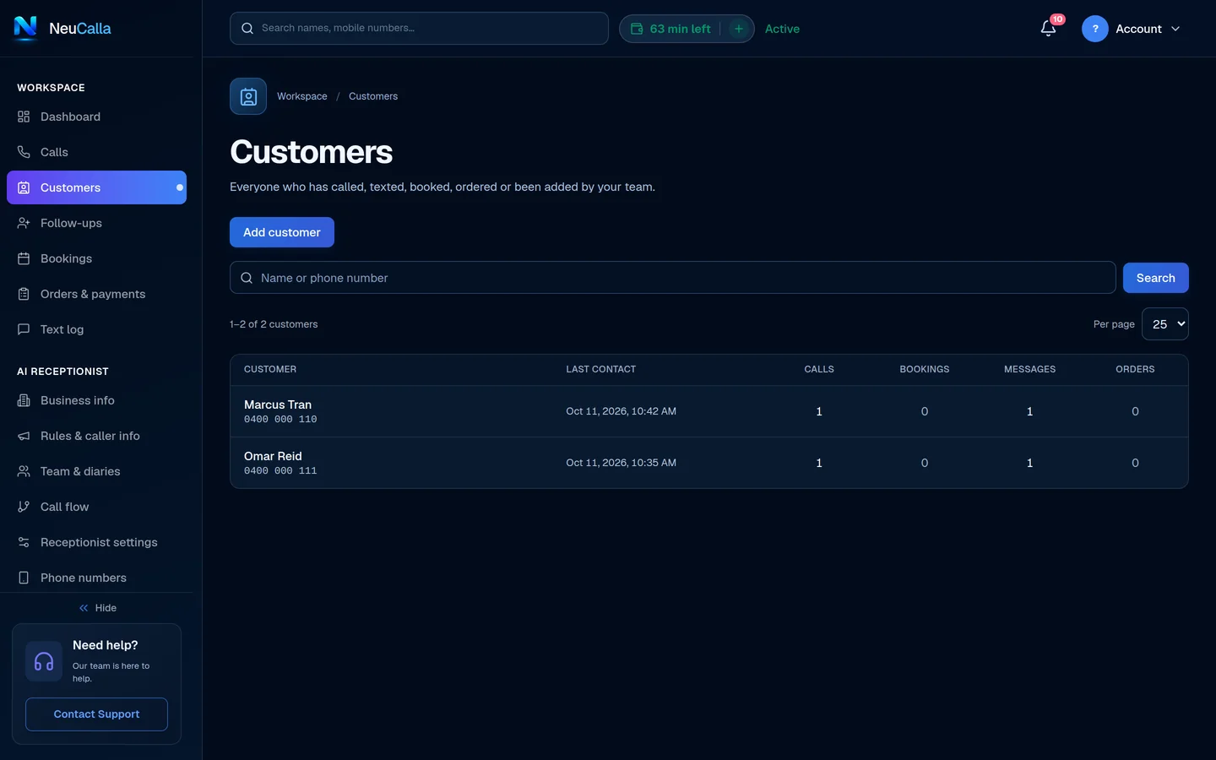Click the Business info building icon
Image resolution: width=1216 pixels, height=760 pixels.
point(24,400)
